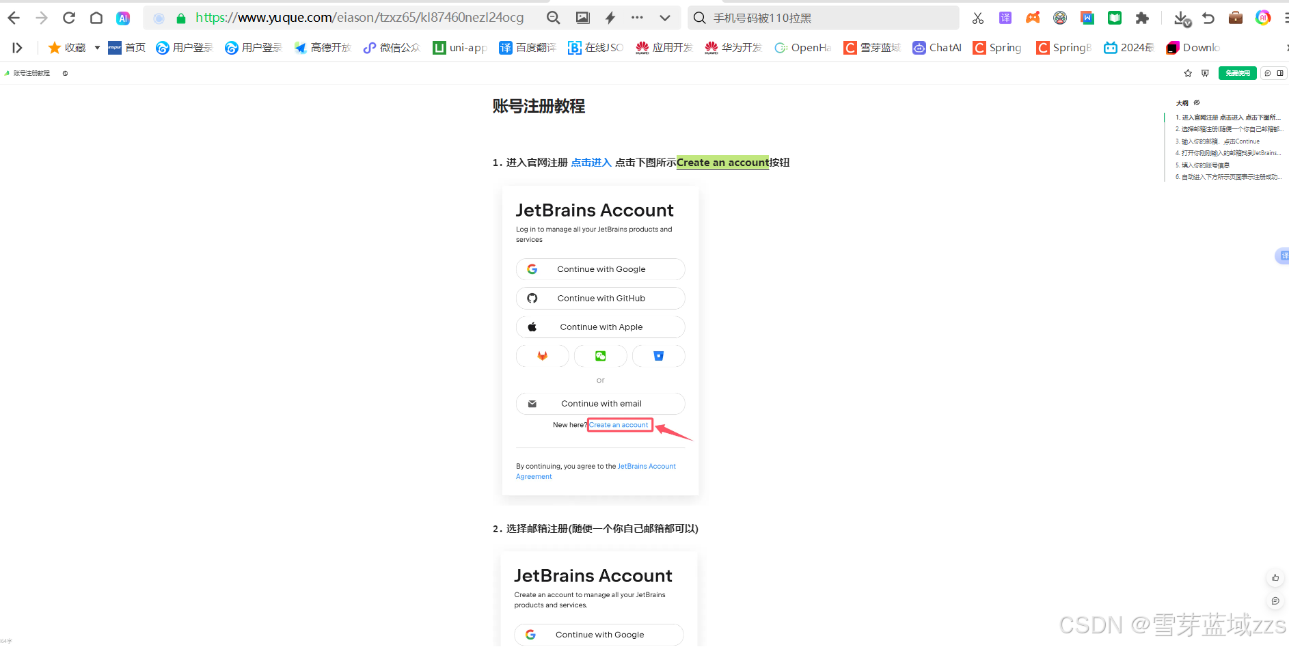Open the WPS document extension icon
1289x647 pixels.
[x=1087, y=18]
